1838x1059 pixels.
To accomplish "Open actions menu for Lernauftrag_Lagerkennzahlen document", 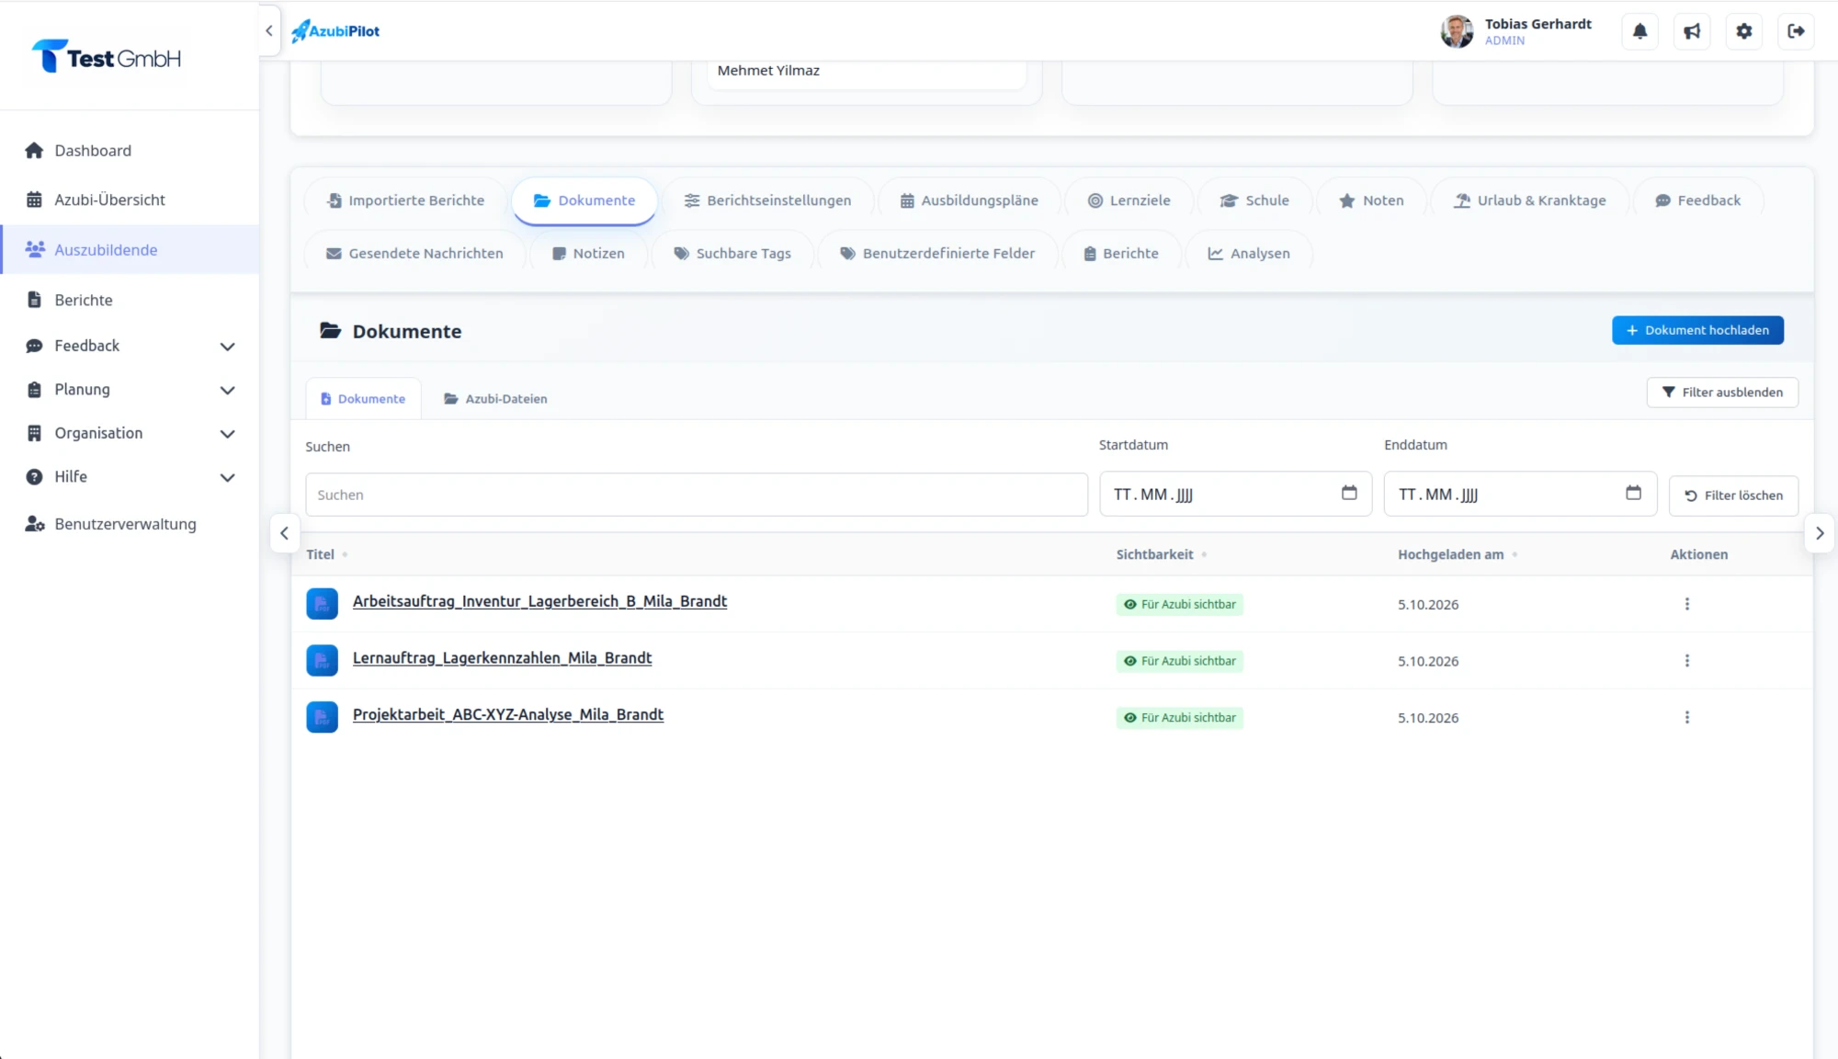I will click(1686, 661).
